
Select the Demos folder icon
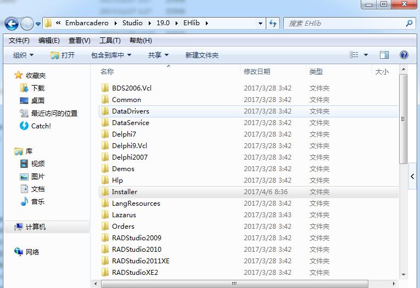(x=105, y=168)
